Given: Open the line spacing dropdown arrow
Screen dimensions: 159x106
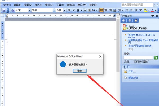Looking at the screenshot, I should click(122, 10).
